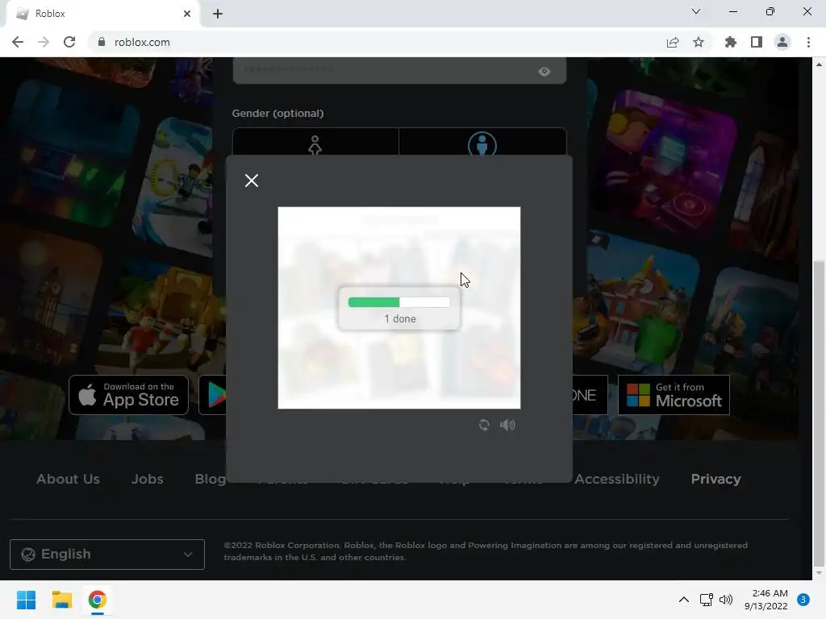Open the network status tray icon
826x619 pixels.
tap(706, 600)
